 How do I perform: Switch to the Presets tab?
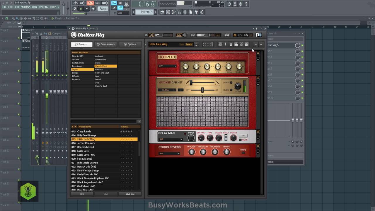(x=81, y=44)
